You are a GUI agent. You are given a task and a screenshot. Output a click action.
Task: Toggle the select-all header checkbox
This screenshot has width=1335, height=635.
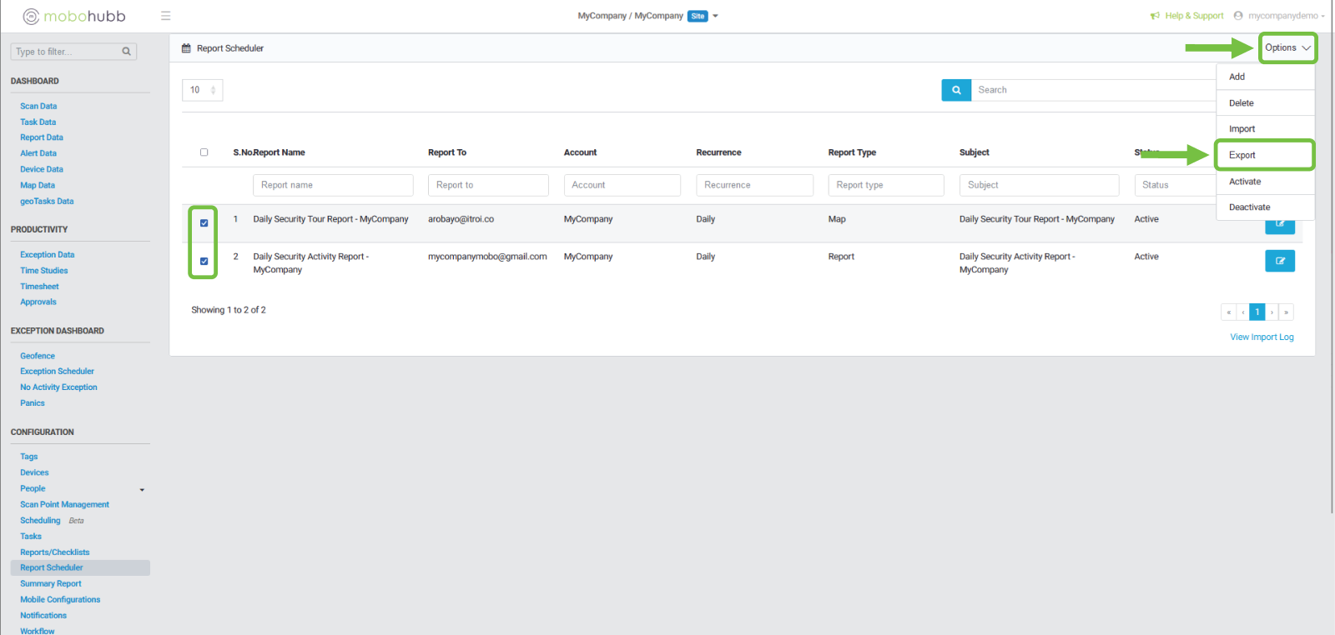[x=204, y=152]
